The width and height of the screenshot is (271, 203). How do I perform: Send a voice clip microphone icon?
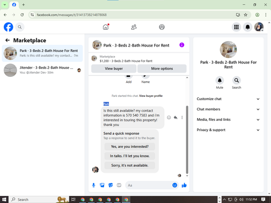(x=94, y=185)
